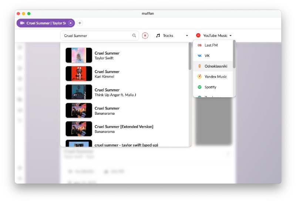
Task: Select Odnoklassniki from source list
Action: pyautogui.click(x=213, y=66)
